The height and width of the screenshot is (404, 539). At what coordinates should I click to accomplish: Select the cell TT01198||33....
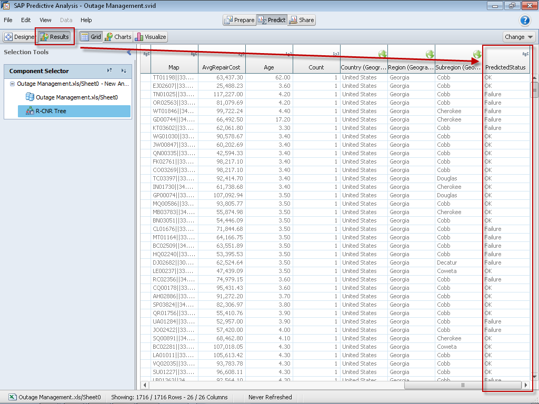174,78
